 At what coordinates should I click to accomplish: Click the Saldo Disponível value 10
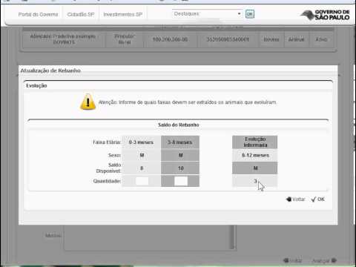click(x=180, y=168)
